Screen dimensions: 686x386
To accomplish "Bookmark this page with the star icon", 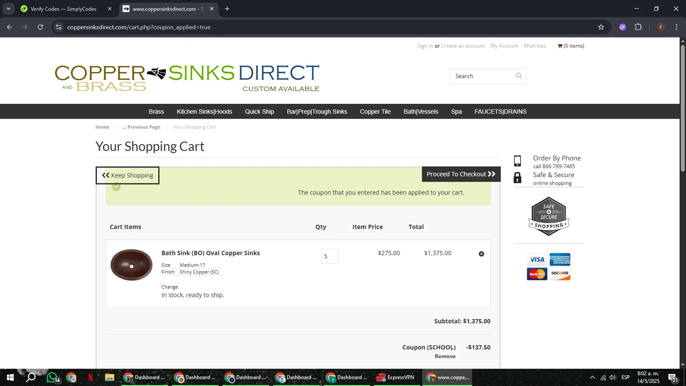I will coord(601,27).
